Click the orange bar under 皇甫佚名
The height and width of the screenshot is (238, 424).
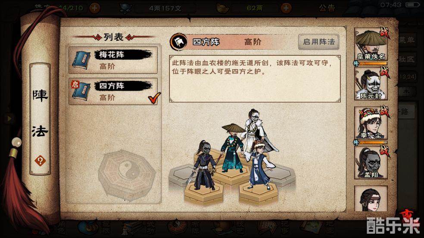[x=373, y=64]
